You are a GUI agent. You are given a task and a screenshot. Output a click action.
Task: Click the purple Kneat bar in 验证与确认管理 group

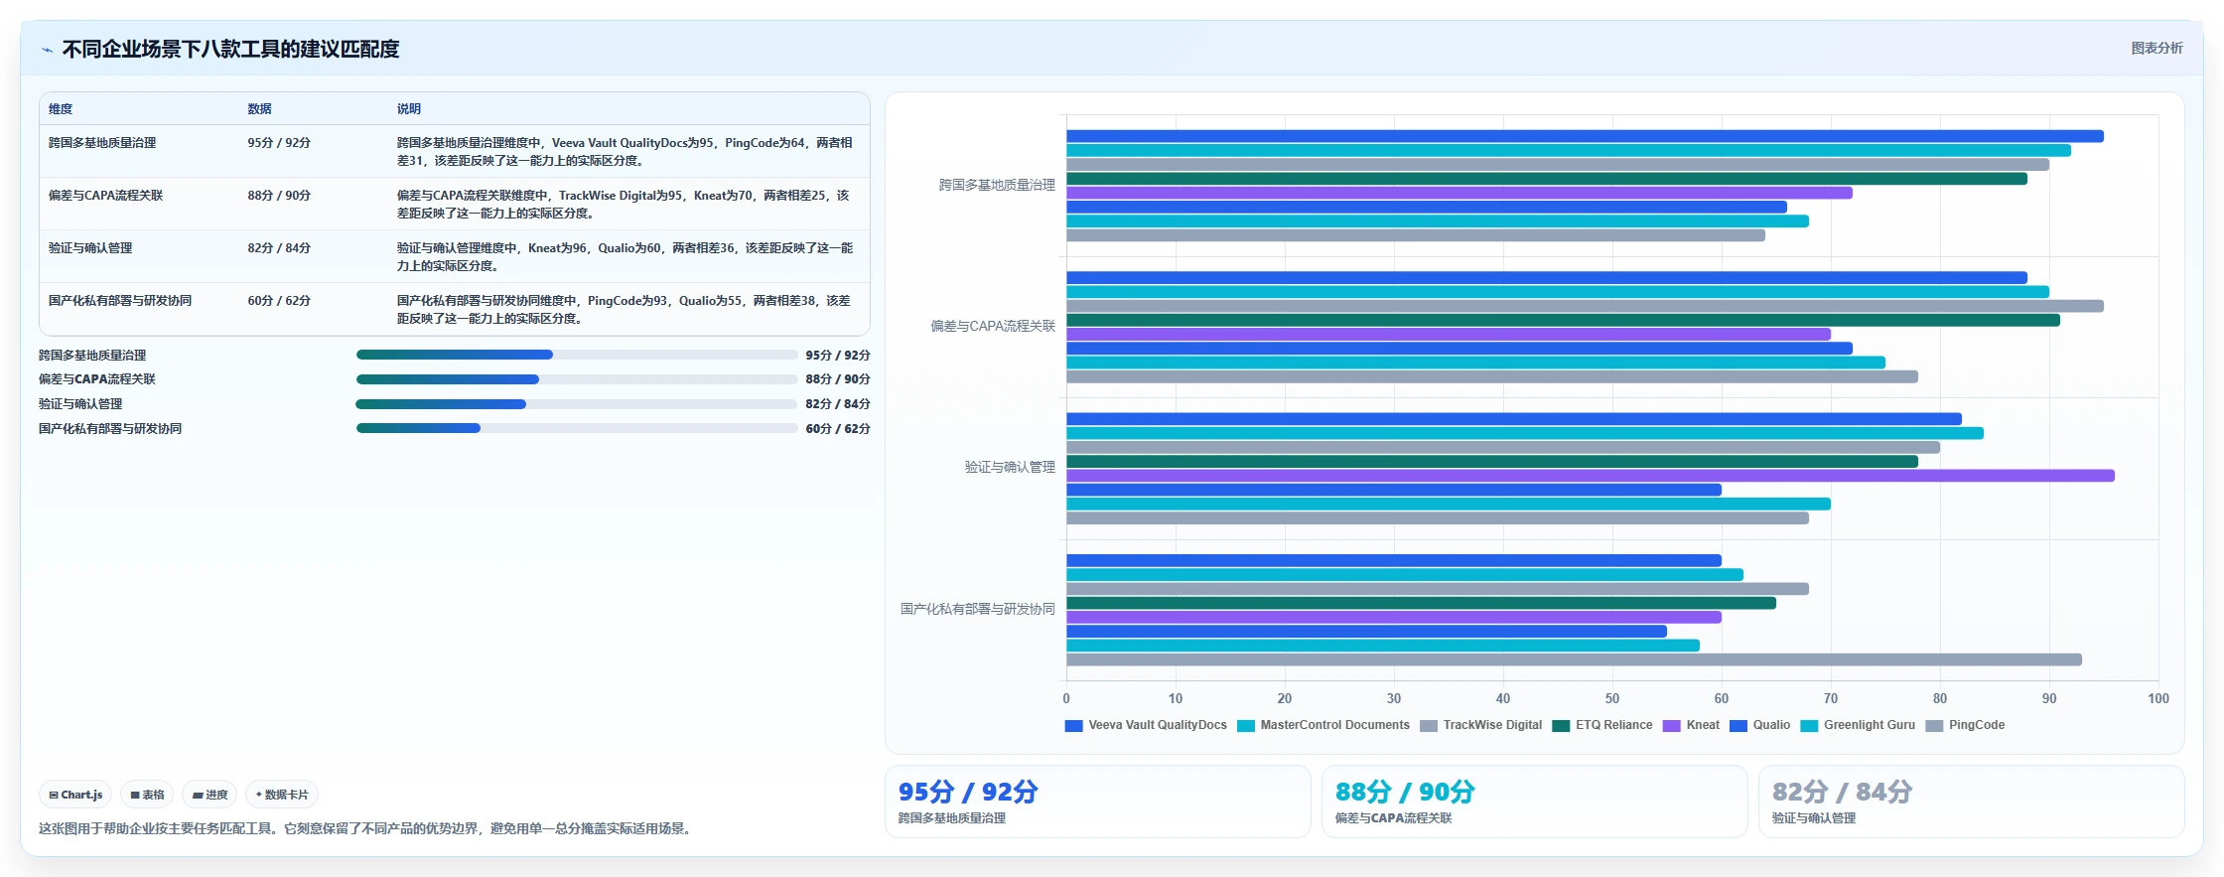pos(1591,476)
